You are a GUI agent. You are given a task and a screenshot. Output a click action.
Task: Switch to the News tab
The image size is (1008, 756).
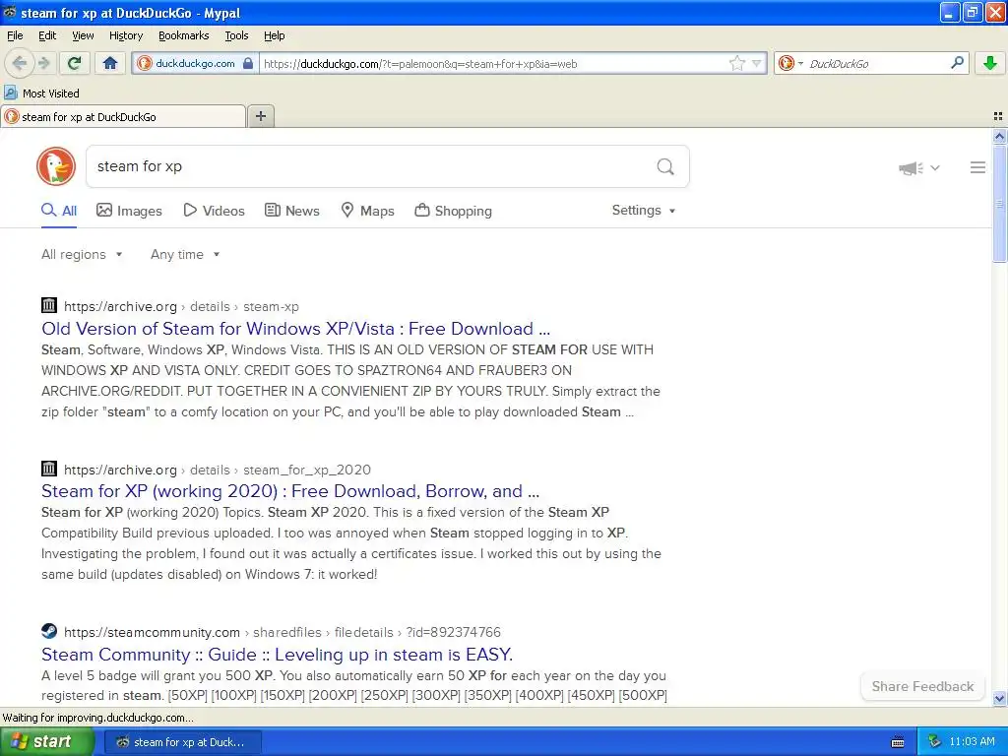291,211
